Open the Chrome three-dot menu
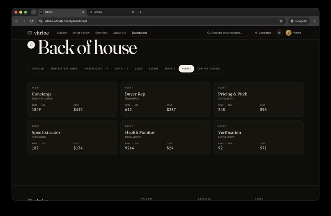 [314, 21]
